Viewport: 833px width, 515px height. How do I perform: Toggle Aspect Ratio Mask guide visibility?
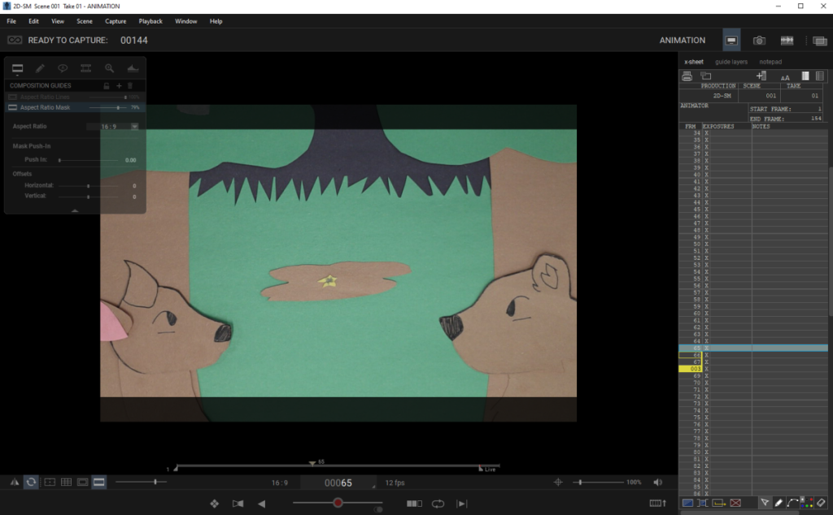12,107
